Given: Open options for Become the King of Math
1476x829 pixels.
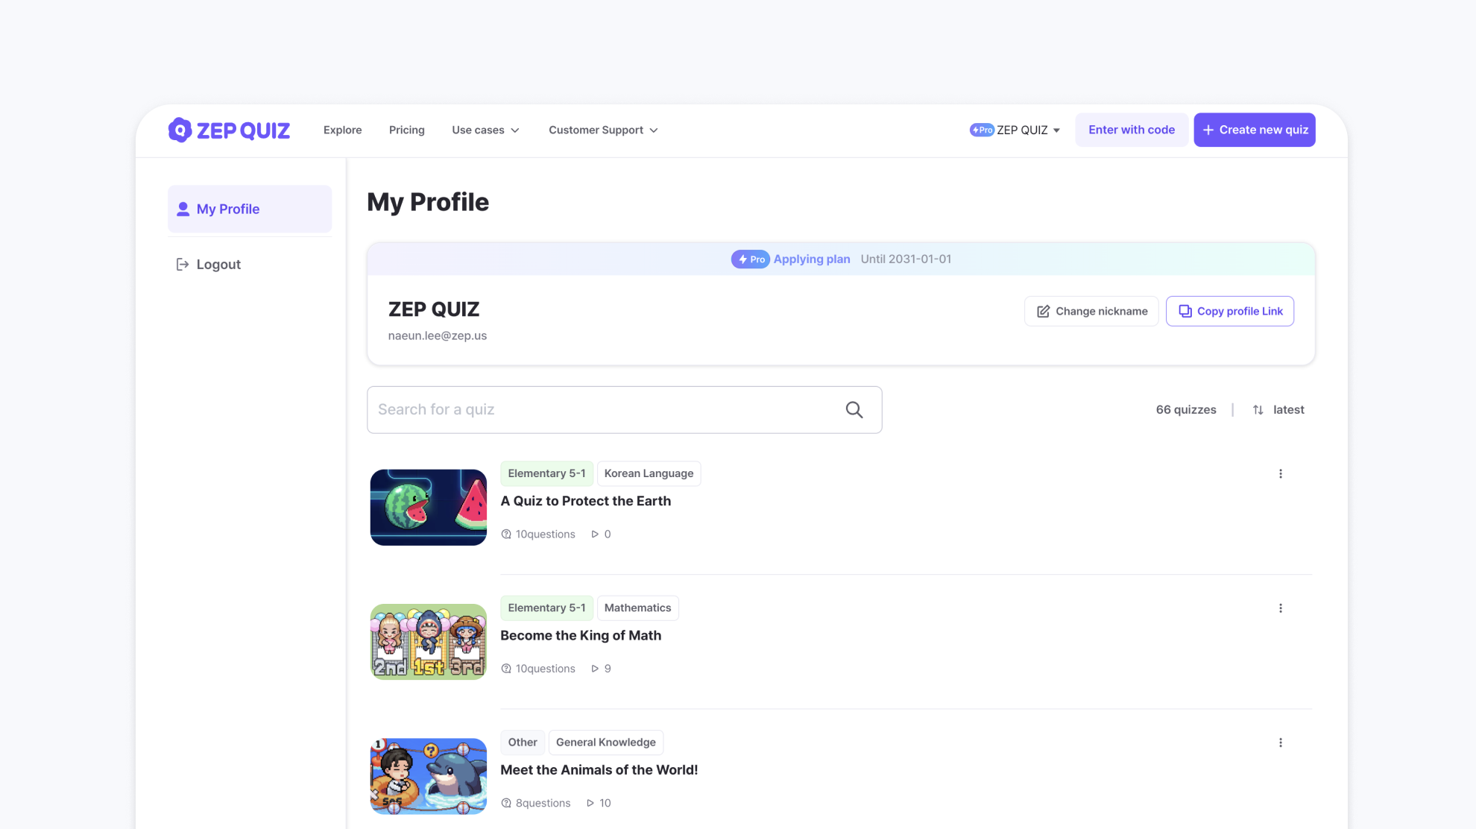Looking at the screenshot, I should 1281,608.
